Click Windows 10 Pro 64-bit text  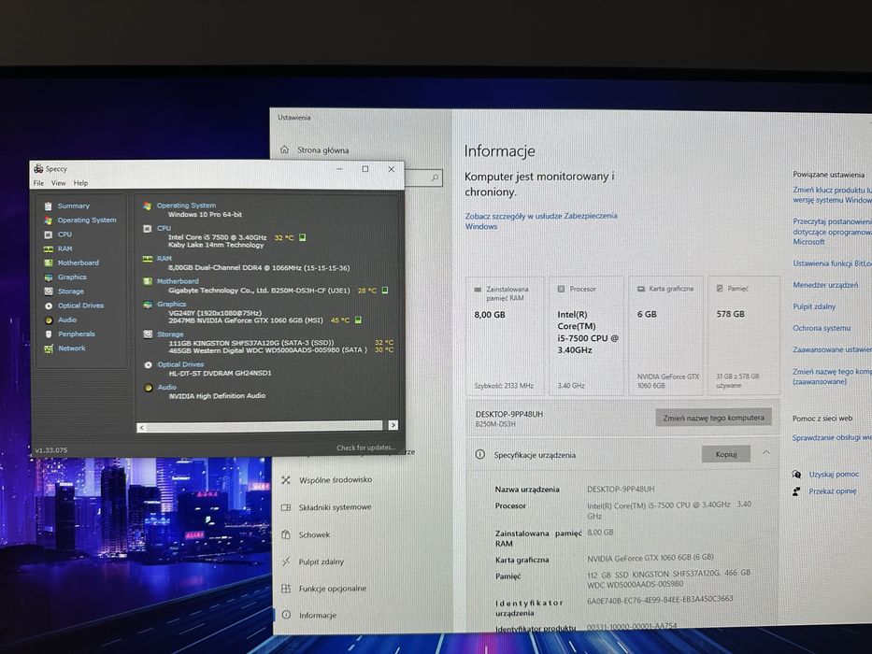[x=206, y=214]
